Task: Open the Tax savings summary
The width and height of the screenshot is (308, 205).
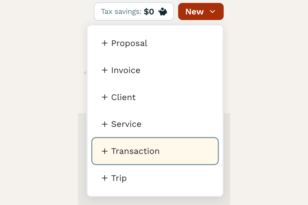Action: coord(134,11)
